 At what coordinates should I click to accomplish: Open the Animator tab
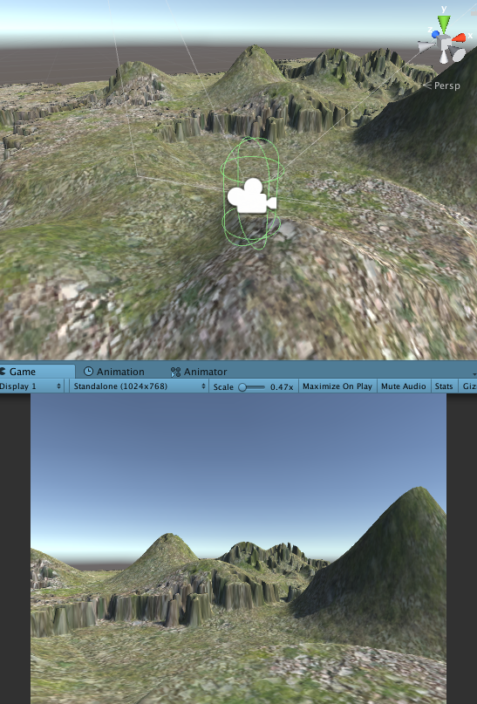coord(199,372)
